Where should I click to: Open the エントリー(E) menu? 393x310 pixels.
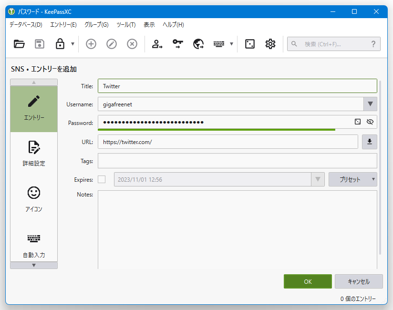pos(63,24)
